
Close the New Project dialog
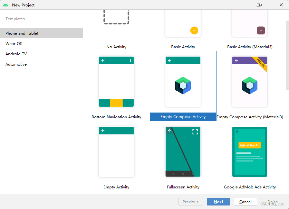tap(281, 5)
